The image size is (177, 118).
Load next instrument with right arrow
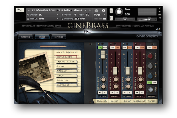pyautogui.click(x=90, y=10)
